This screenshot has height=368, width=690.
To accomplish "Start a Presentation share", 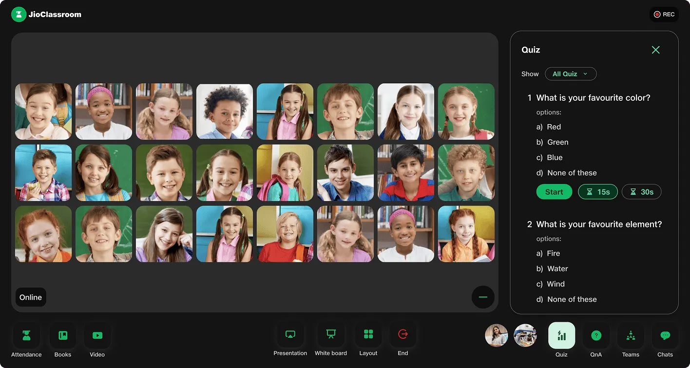I will pos(290,335).
